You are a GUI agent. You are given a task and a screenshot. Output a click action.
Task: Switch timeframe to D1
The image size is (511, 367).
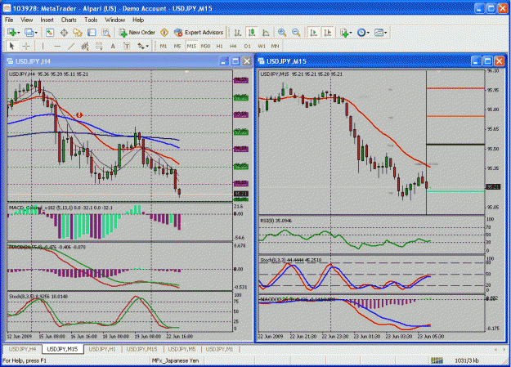[248, 46]
